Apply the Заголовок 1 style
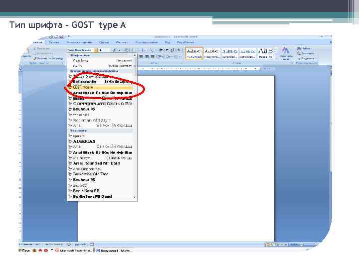The height and width of the screenshot is (269, 359). pos(229,53)
